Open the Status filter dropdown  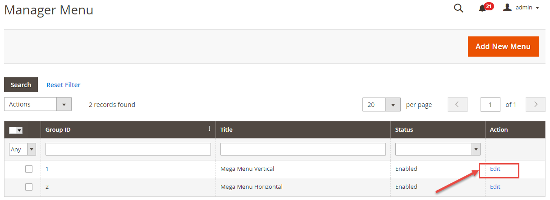(x=437, y=149)
